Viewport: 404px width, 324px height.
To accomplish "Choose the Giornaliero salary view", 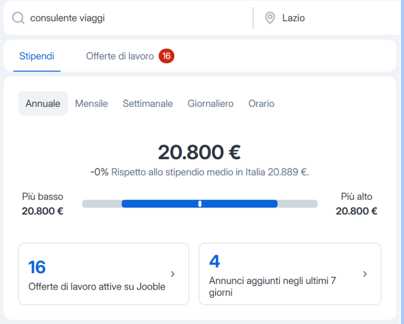I will click(x=210, y=104).
